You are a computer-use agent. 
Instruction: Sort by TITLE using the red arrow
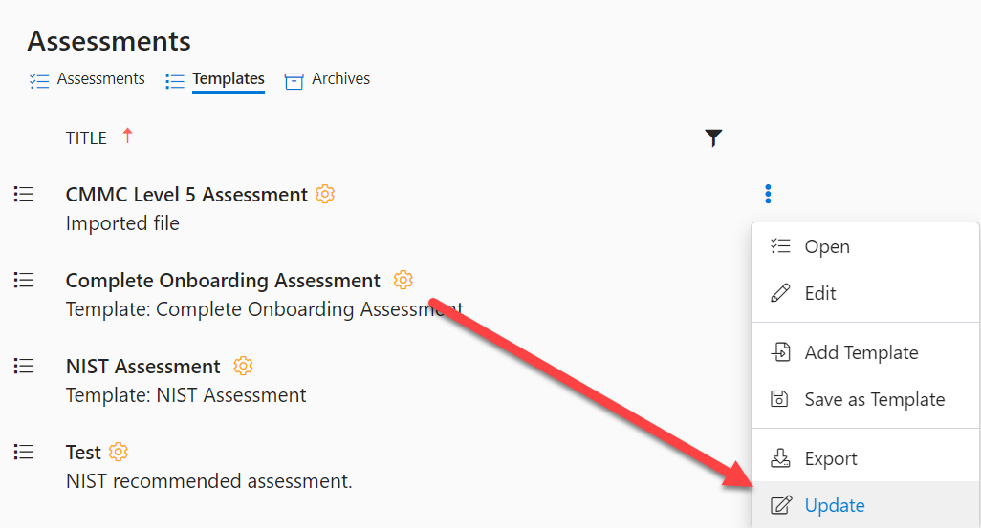pos(127,136)
